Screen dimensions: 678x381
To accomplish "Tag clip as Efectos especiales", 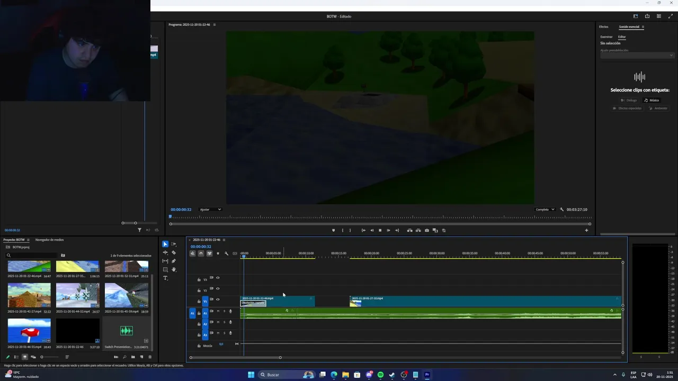I will (627, 108).
